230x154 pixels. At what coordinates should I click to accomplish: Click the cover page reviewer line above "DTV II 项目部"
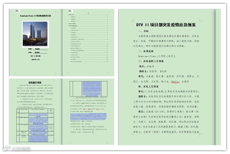pyautogui.click(x=38, y=52)
